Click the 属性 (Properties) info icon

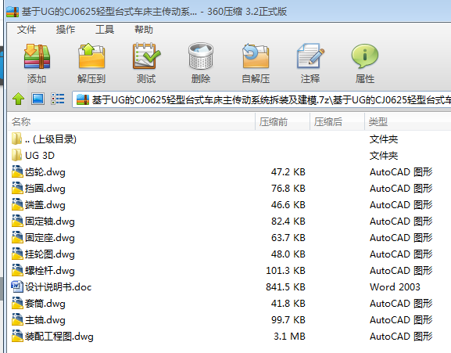365,56
